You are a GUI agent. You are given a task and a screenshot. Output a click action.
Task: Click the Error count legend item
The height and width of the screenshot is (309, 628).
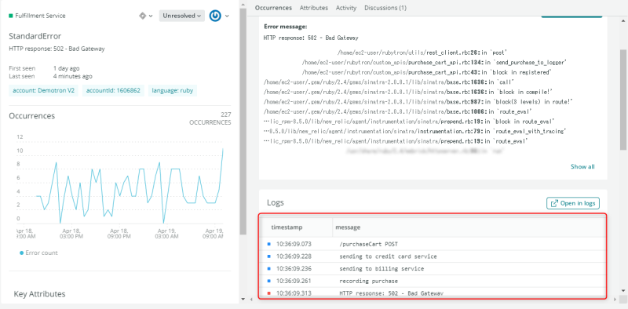pos(38,253)
